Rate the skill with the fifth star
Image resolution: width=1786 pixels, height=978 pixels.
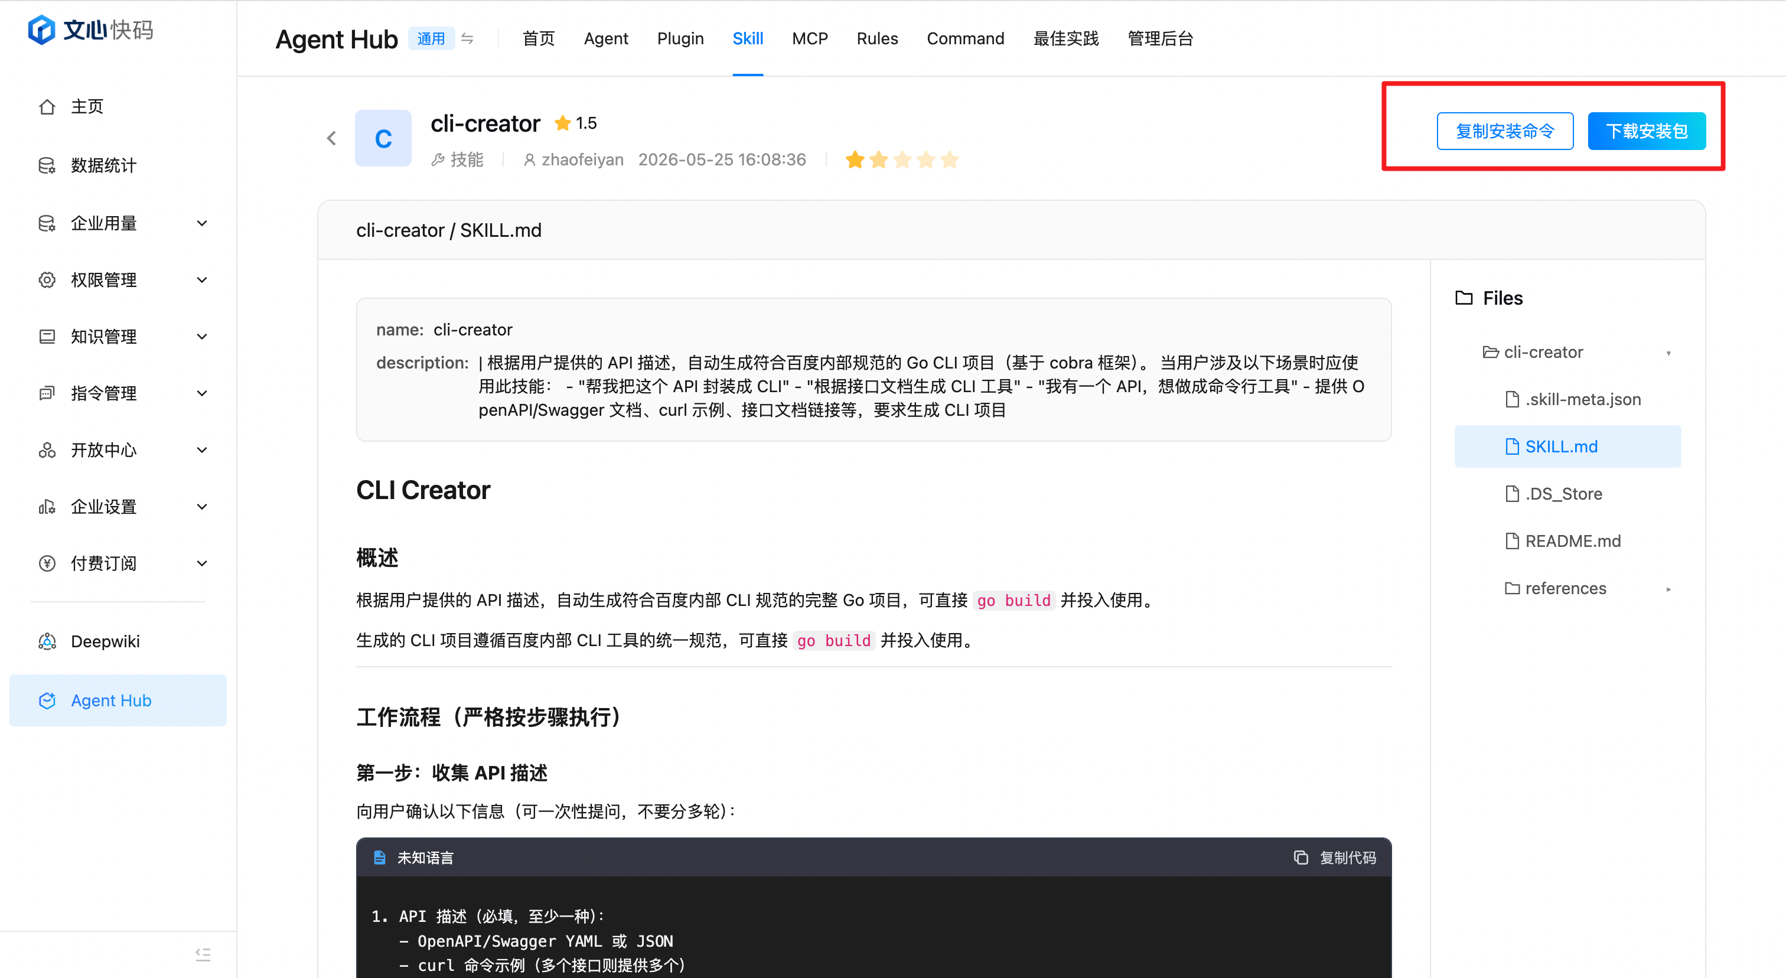click(x=949, y=160)
